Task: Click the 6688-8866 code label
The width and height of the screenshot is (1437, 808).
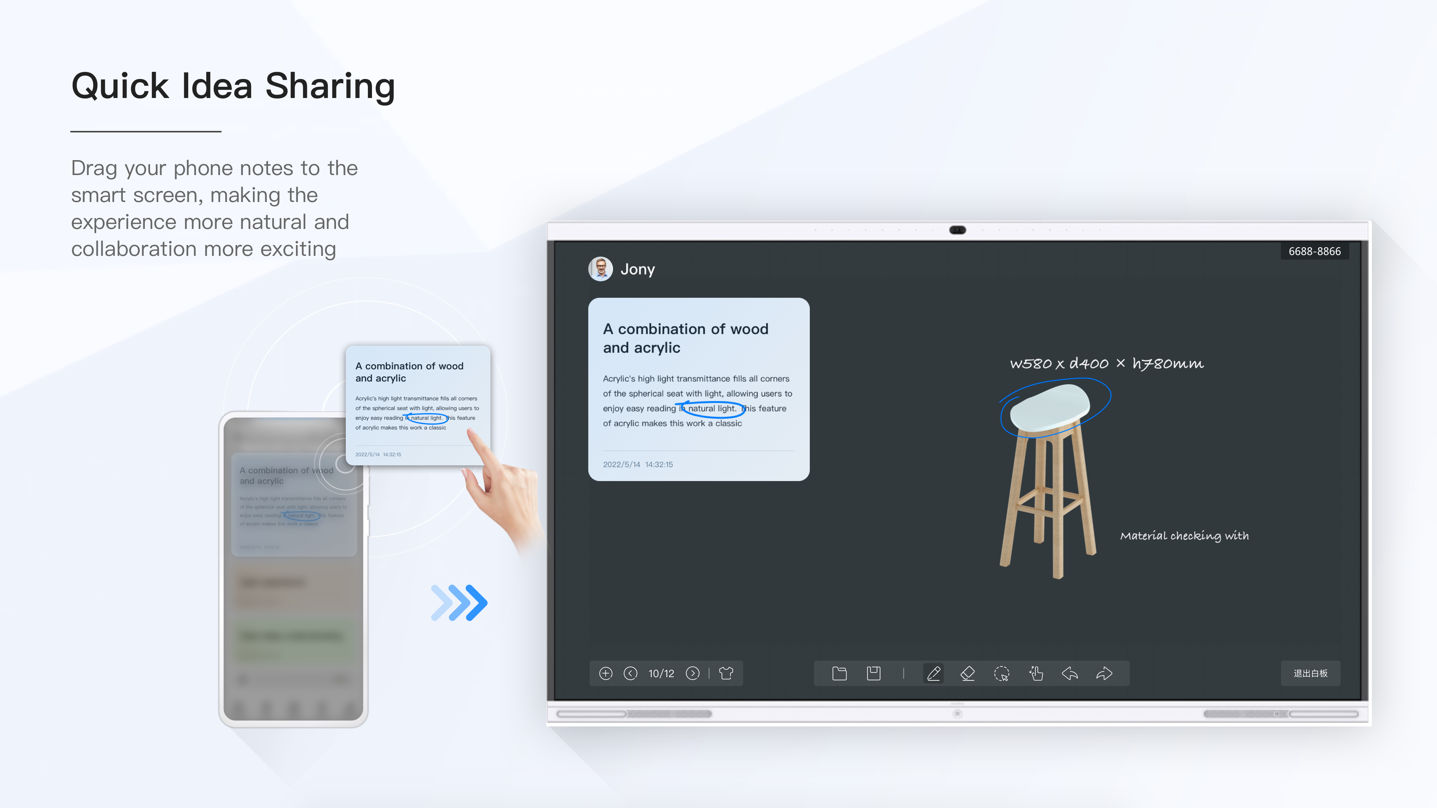Action: (1314, 251)
